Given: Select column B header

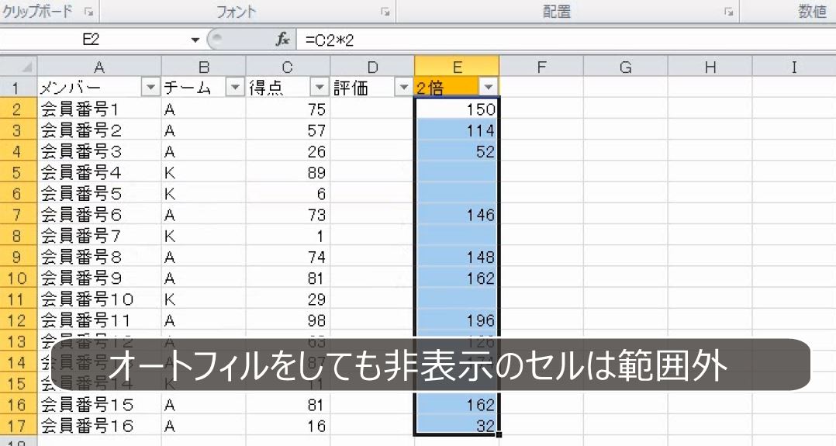Looking at the screenshot, I should point(204,67).
